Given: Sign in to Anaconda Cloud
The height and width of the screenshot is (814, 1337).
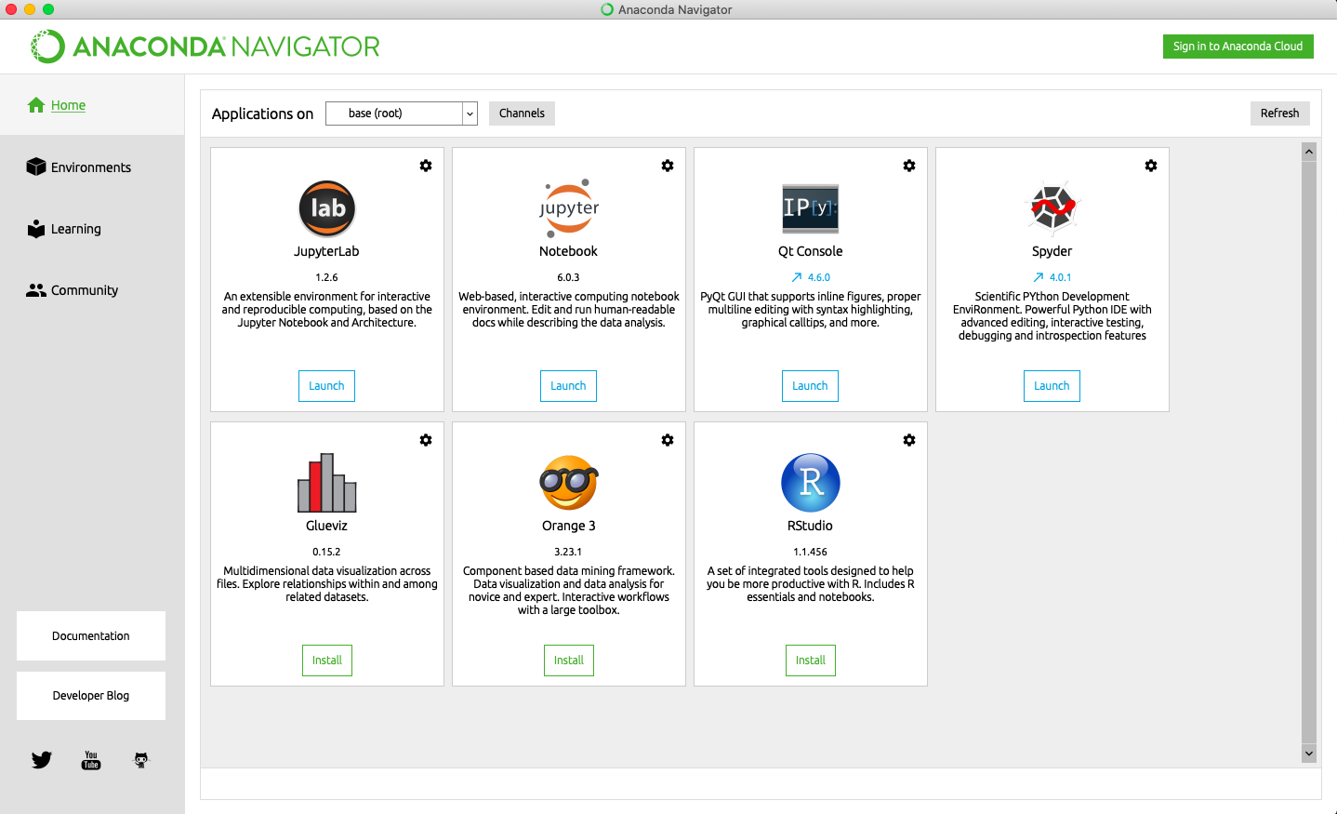Looking at the screenshot, I should (1238, 47).
